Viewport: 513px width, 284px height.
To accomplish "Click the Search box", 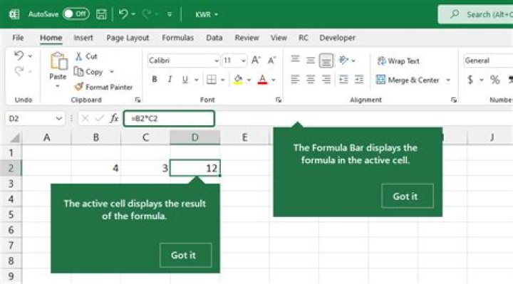I will click(476, 14).
